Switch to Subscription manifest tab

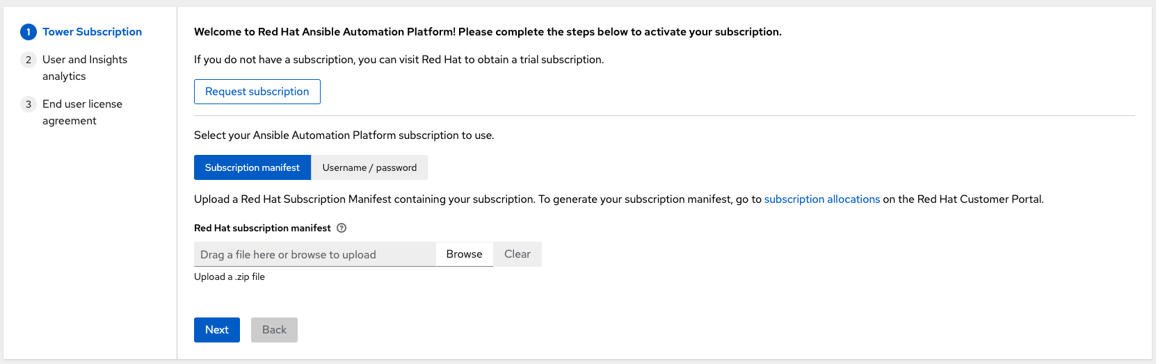tap(252, 167)
